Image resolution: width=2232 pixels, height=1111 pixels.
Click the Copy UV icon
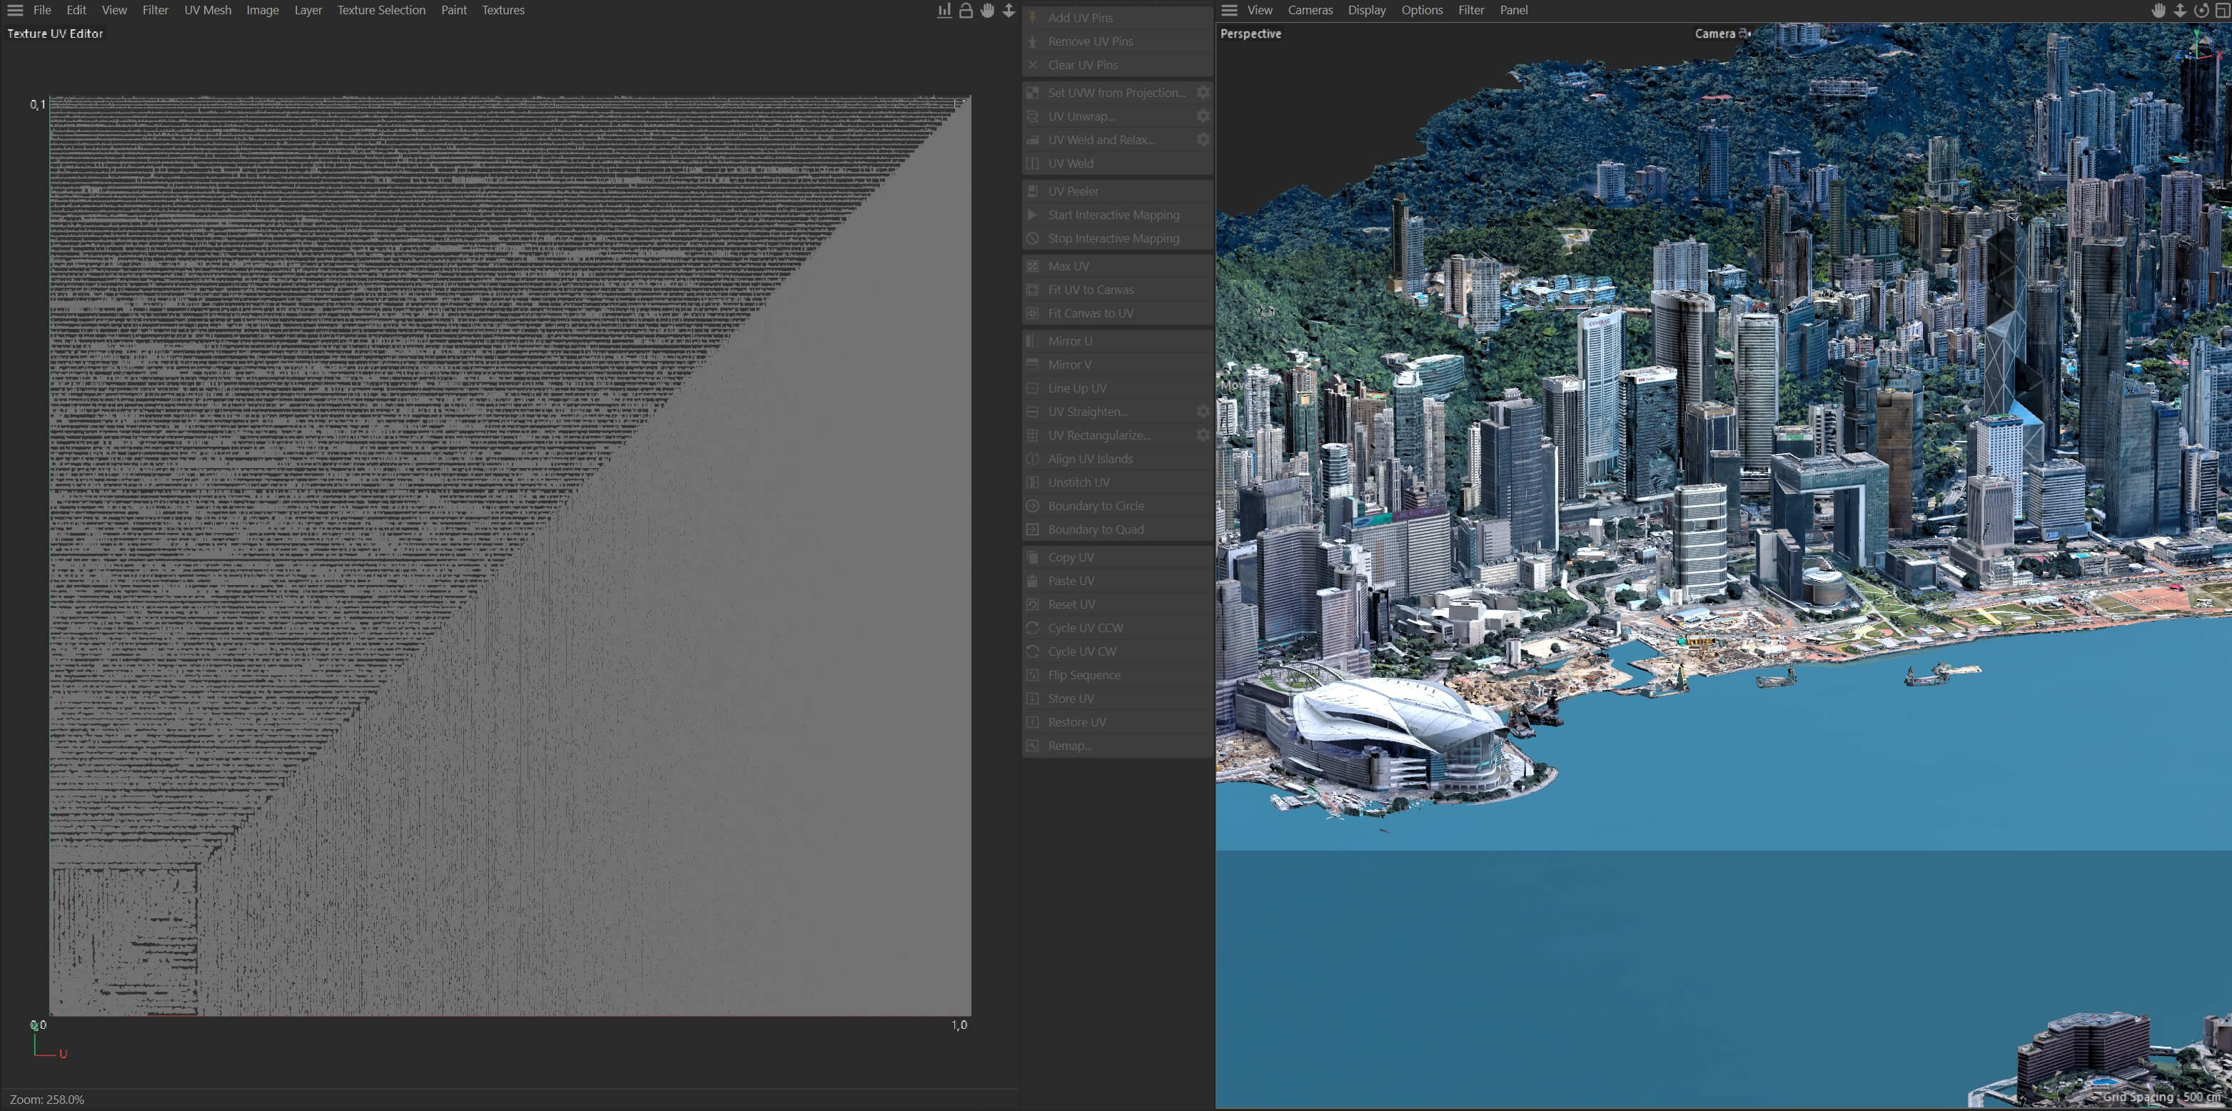click(x=1033, y=558)
